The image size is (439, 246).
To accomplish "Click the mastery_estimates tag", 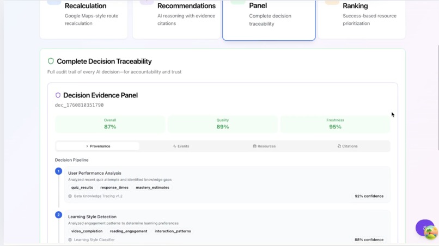I will click(153, 188).
